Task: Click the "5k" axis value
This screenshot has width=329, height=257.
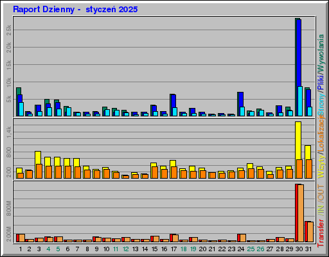Action: [x=9, y=99]
